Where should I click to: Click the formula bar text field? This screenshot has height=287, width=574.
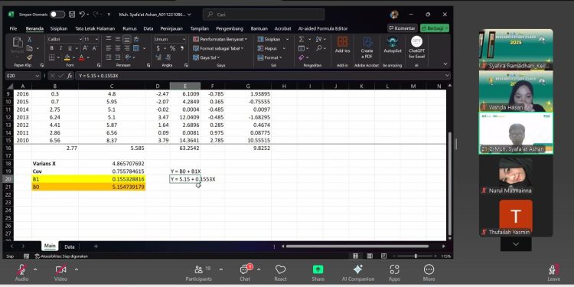click(x=262, y=76)
